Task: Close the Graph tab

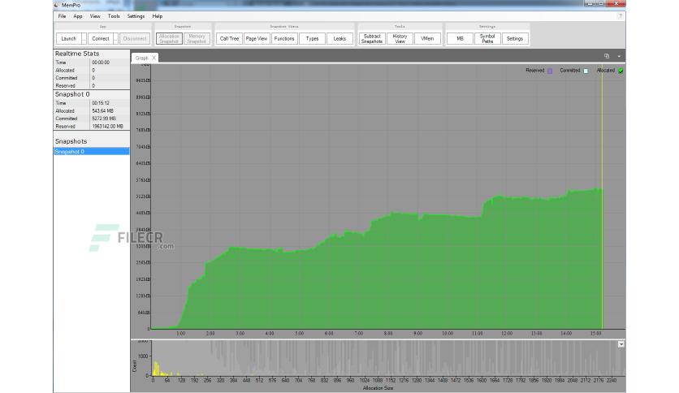Action: coord(154,58)
